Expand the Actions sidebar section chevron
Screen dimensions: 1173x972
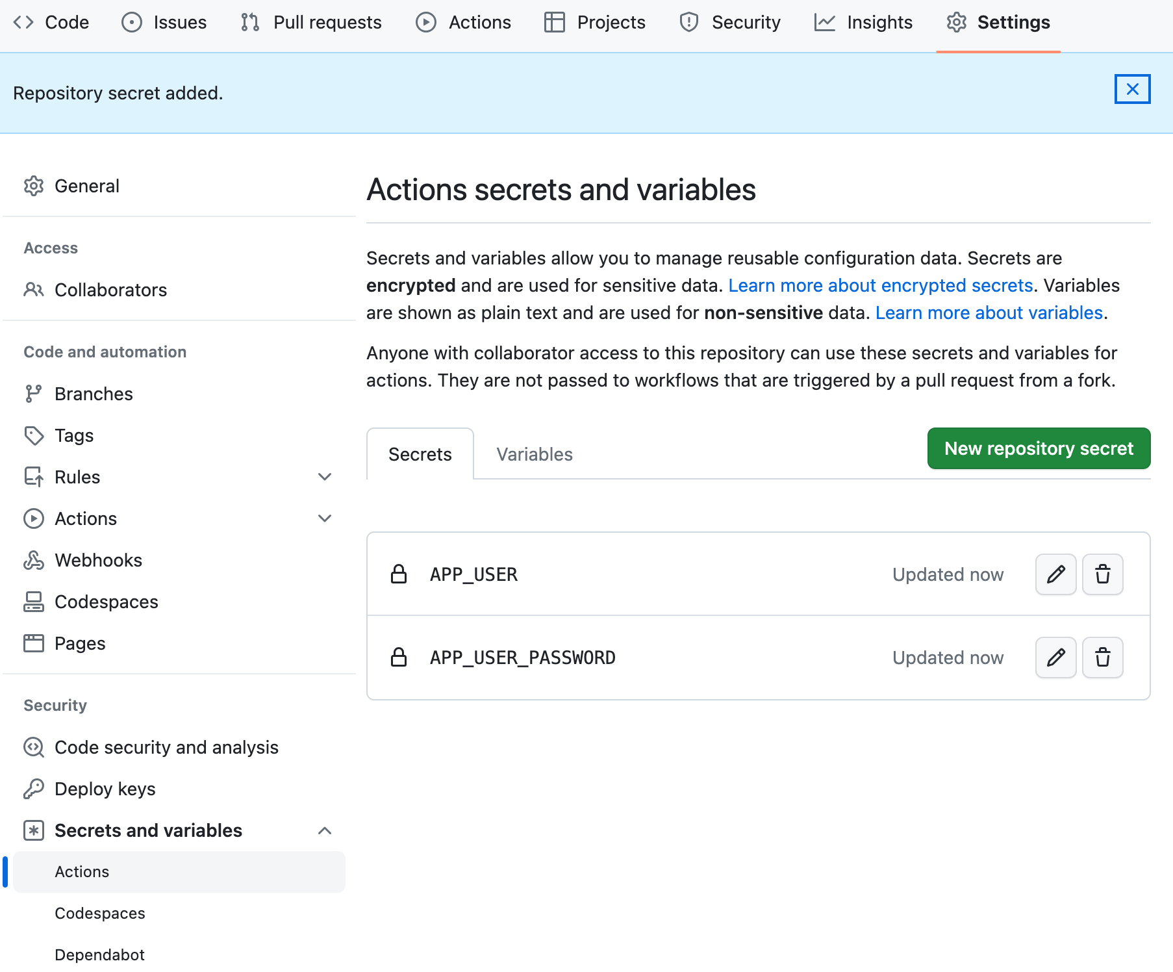coord(325,518)
